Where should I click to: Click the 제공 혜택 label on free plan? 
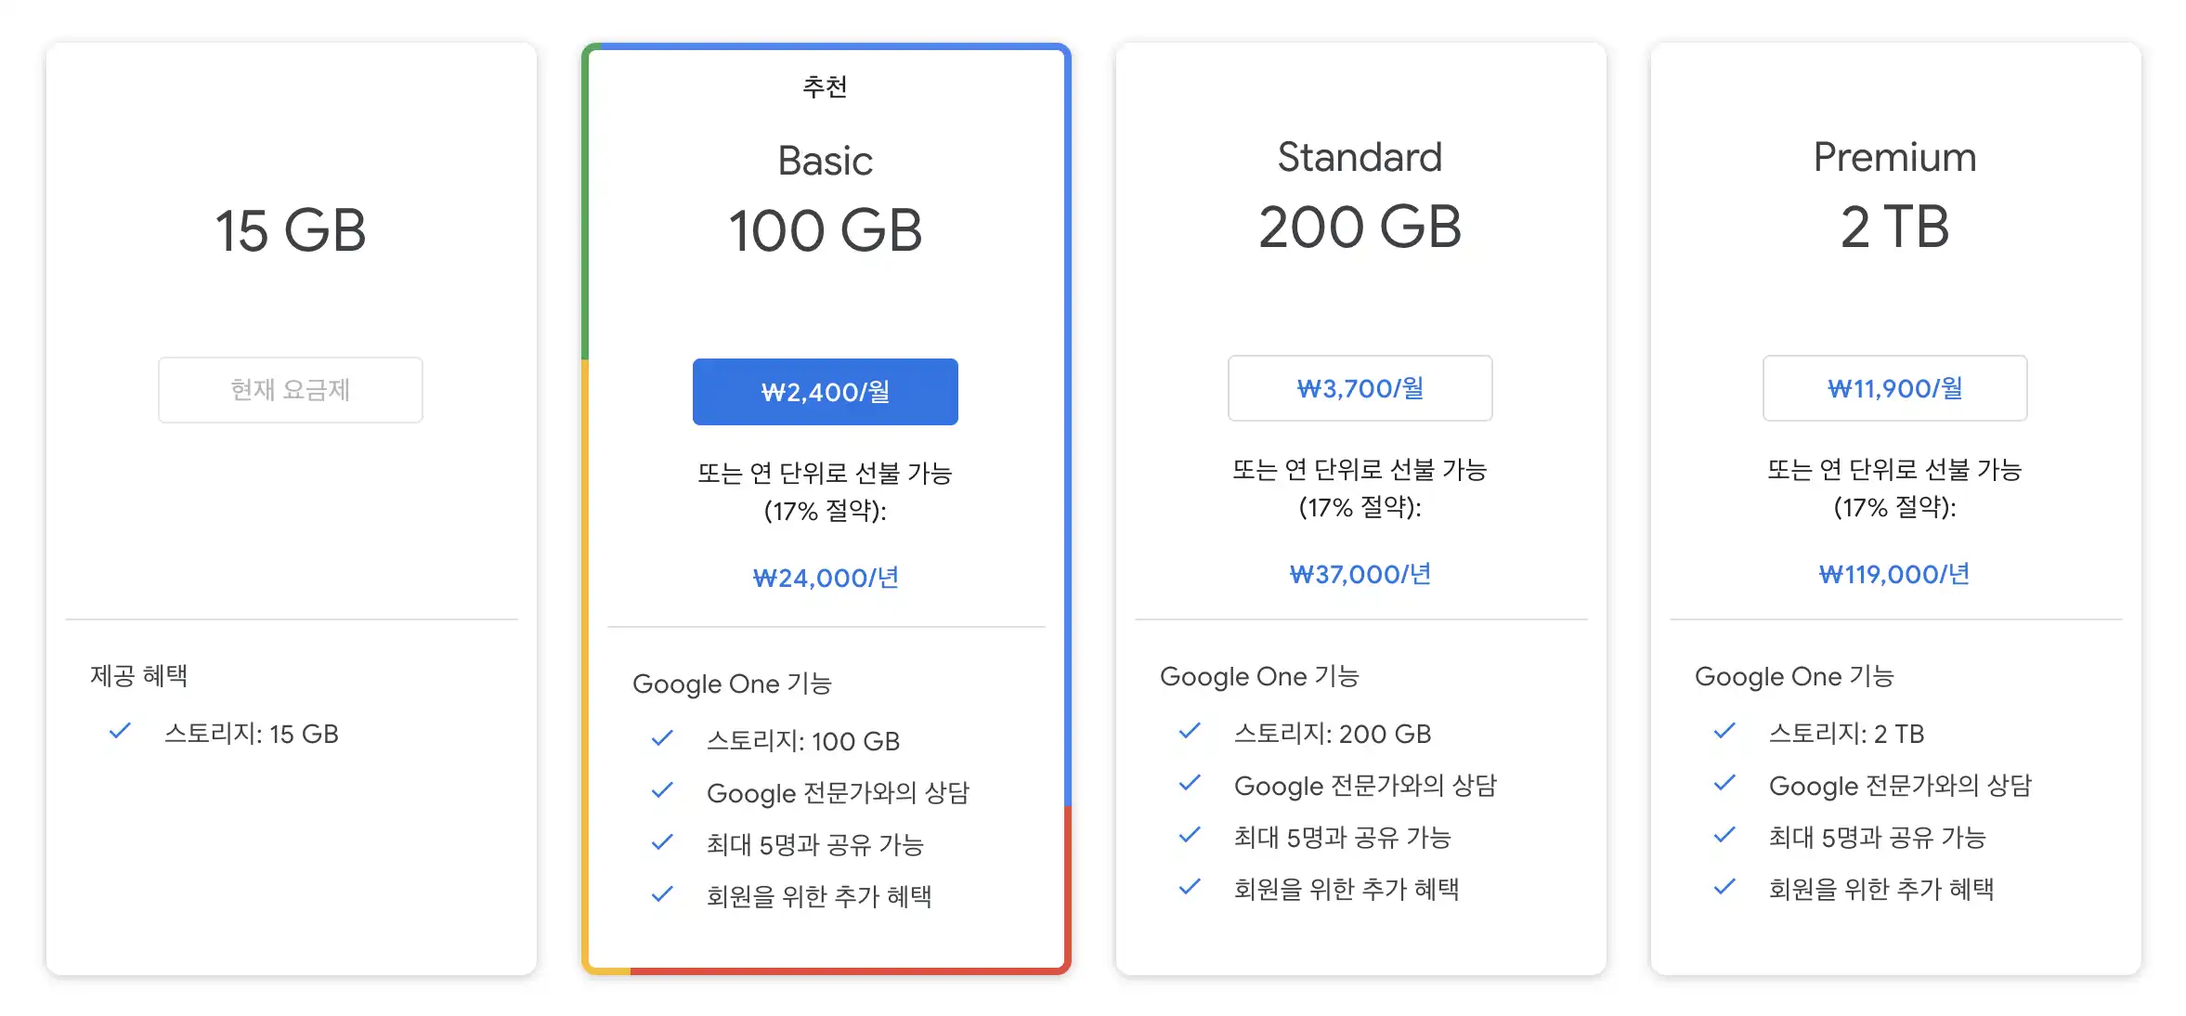coord(137,675)
